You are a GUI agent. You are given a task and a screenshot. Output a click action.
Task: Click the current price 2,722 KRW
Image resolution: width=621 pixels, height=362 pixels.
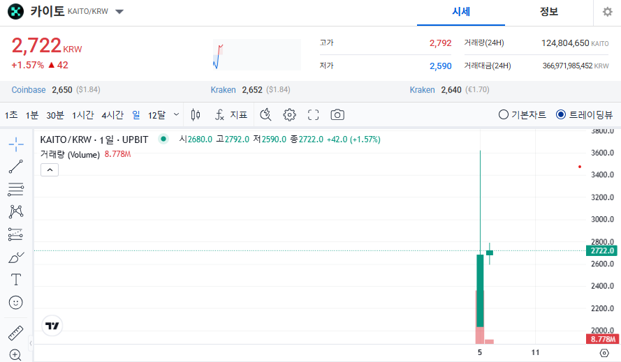click(47, 45)
